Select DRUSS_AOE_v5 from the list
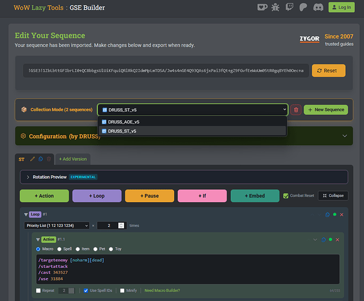 [193, 122]
